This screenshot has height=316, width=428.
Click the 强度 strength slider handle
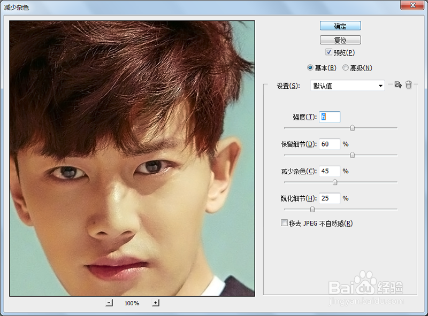[353, 128]
